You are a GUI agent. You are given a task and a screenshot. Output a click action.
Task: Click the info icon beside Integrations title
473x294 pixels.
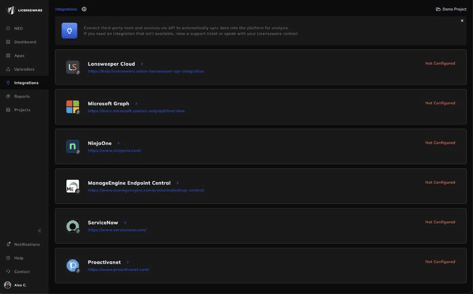84,9
